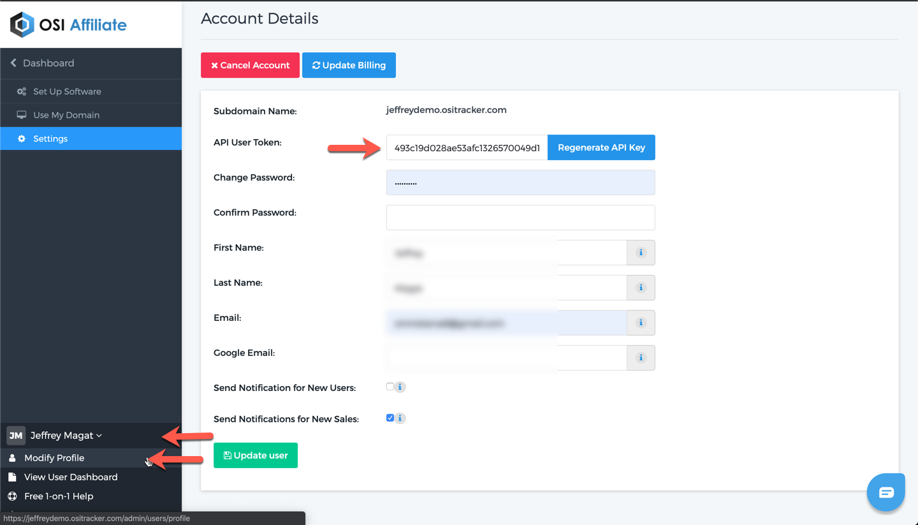Click the Modify Profile person icon
This screenshot has width=918, height=525.
(13, 457)
